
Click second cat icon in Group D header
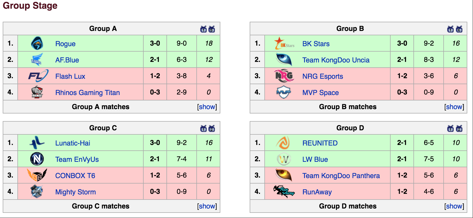(459, 128)
